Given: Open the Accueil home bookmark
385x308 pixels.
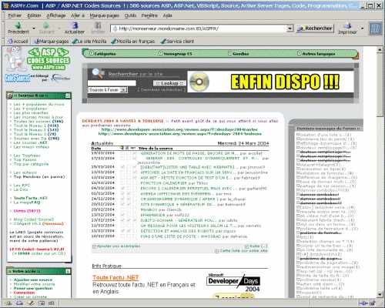Looking at the screenshot, I should click(18, 41).
